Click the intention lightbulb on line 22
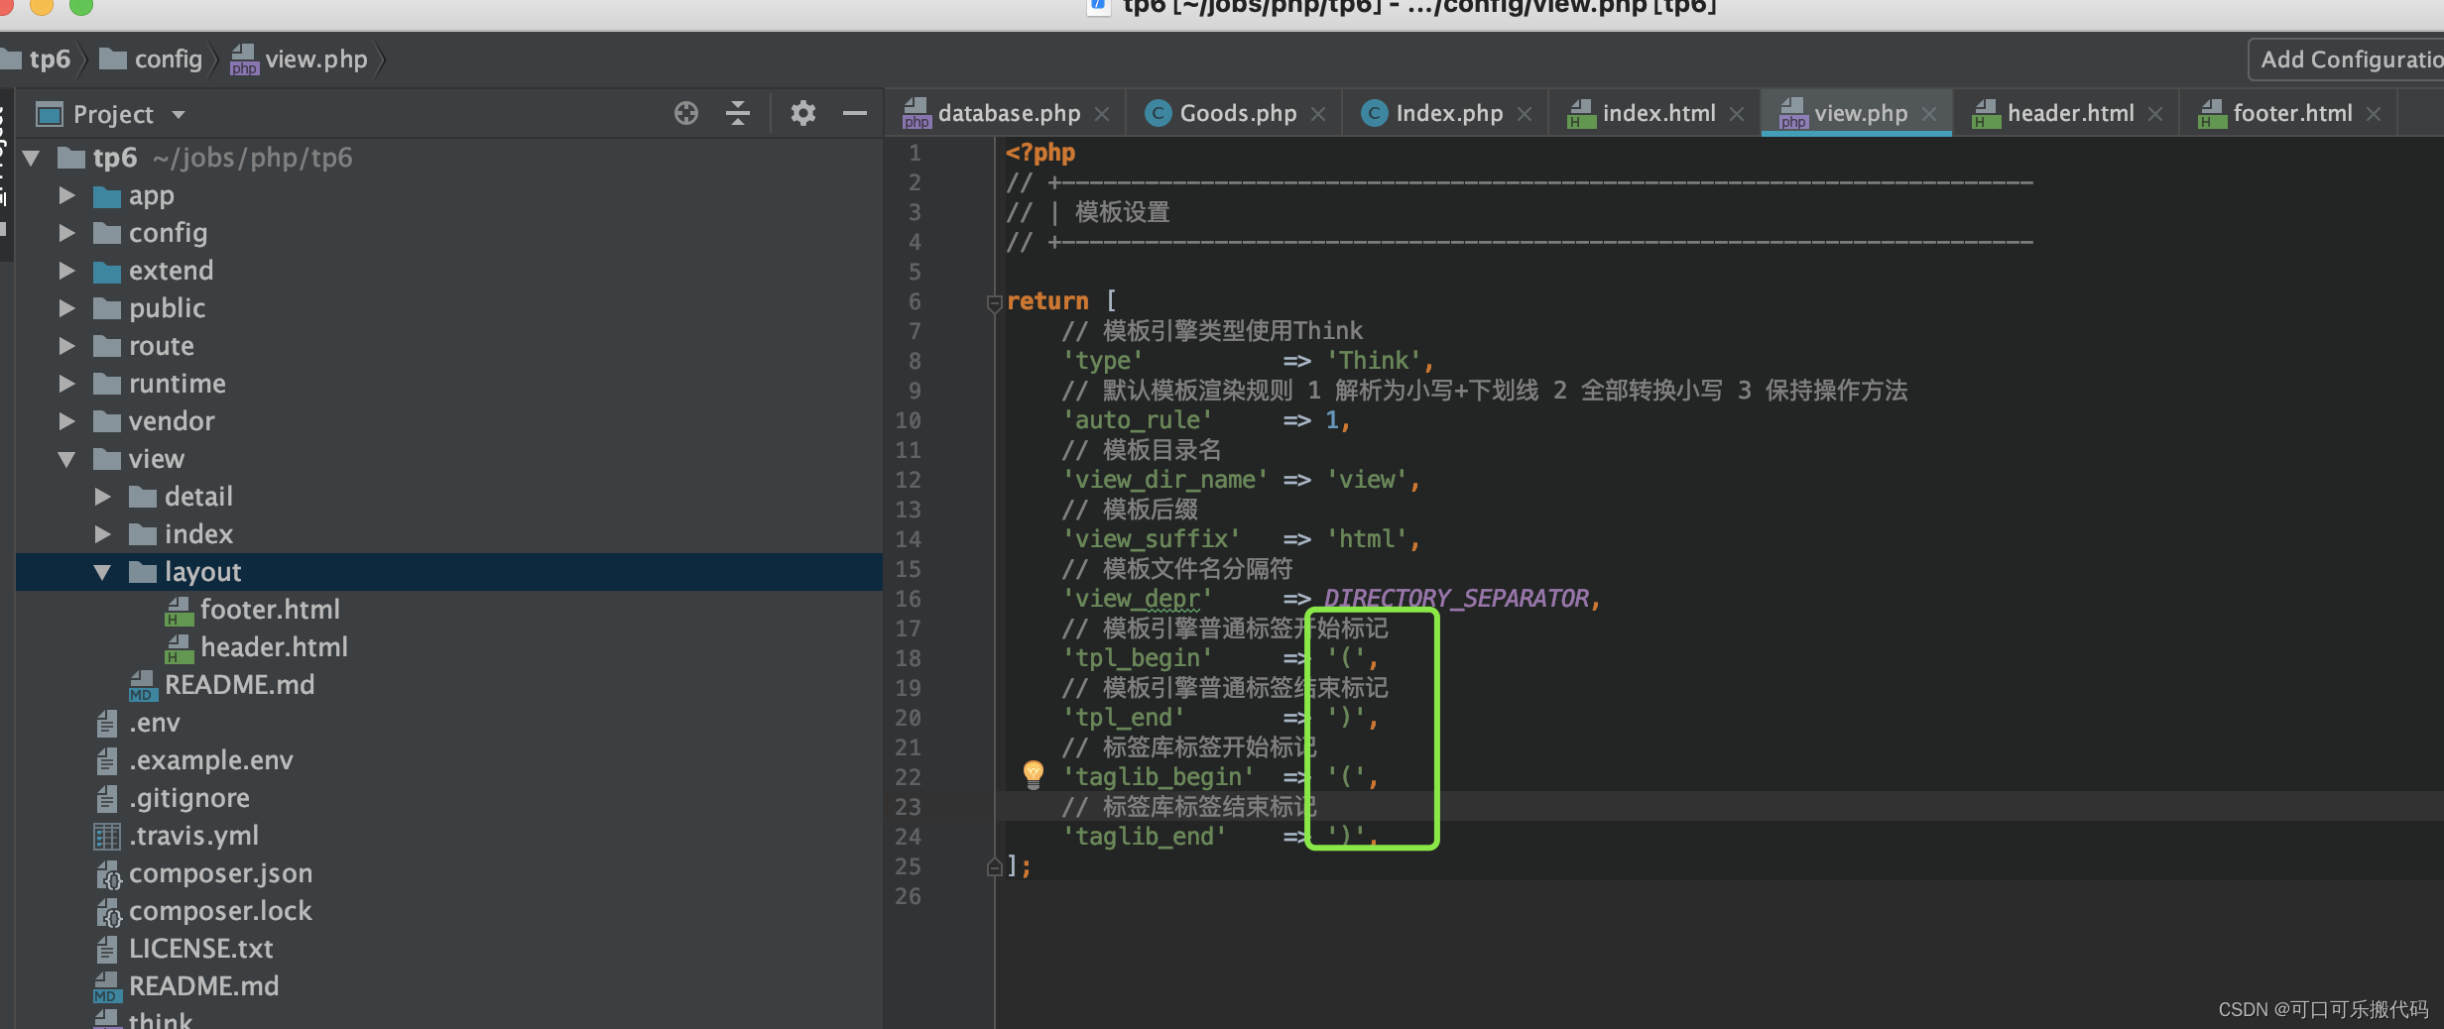2444x1029 pixels. click(1033, 774)
